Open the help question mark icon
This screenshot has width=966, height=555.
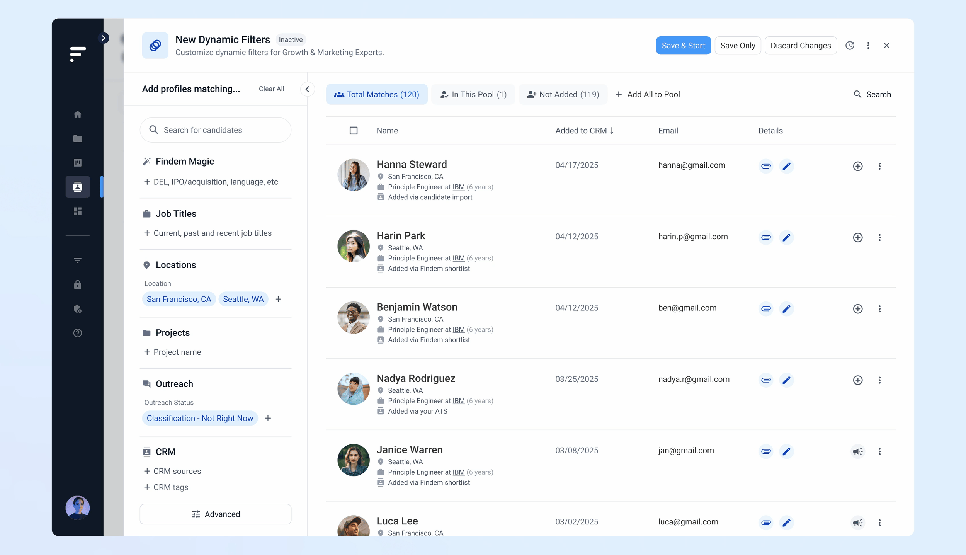[78, 333]
